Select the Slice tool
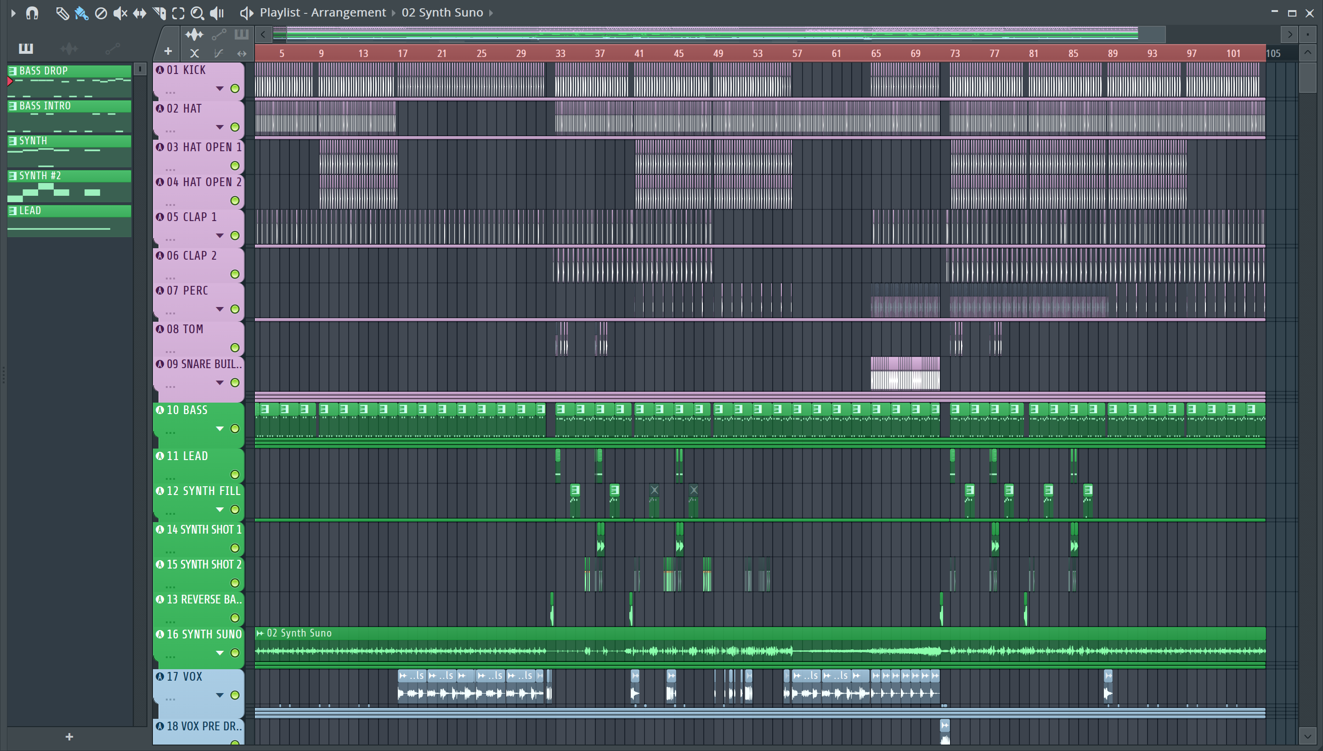This screenshot has height=751, width=1323. (x=159, y=12)
